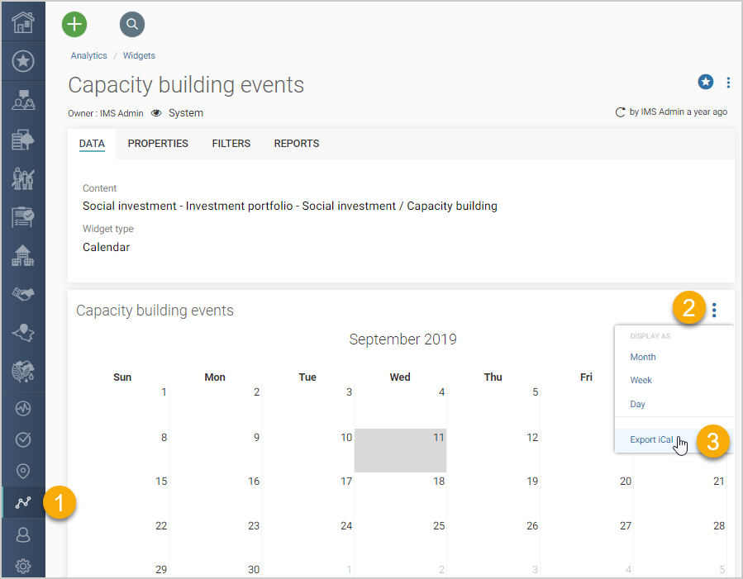Image resolution: width=743 pixels, height=579 pixels.
Task: Open the search magnifier button
Action: [131, 24]
